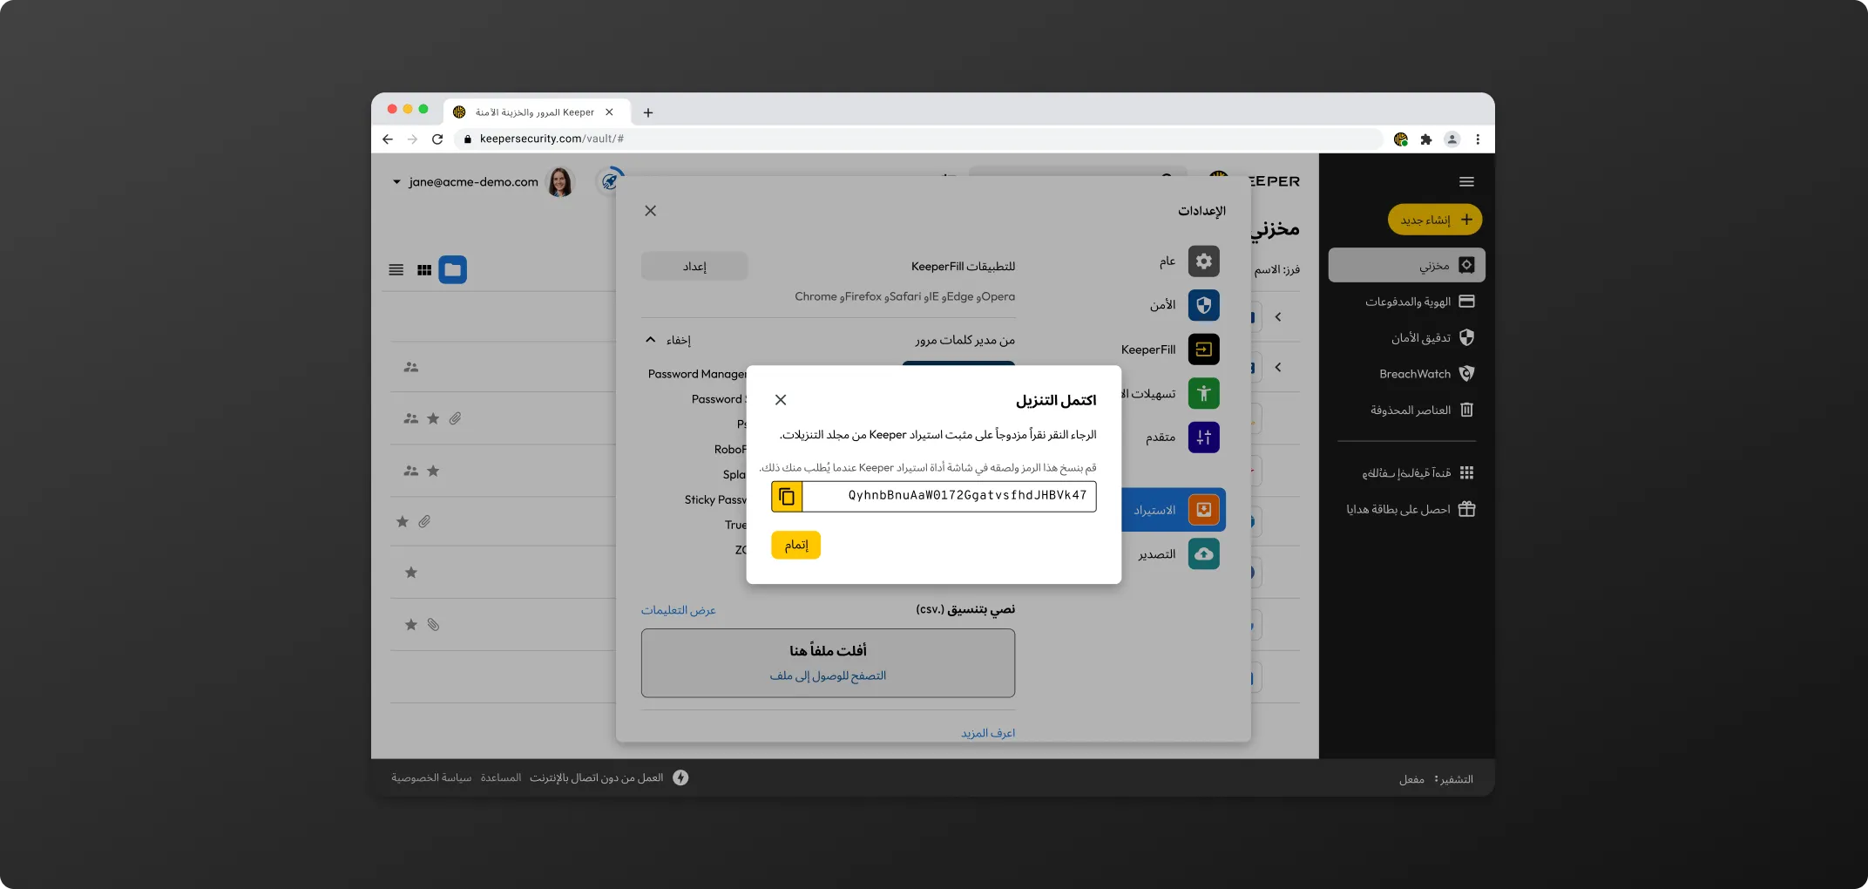Image resolution: width=1868 pixels, height=889 pixels.
Task: Close the Keeper browser tab
Action: click(609, 112)
